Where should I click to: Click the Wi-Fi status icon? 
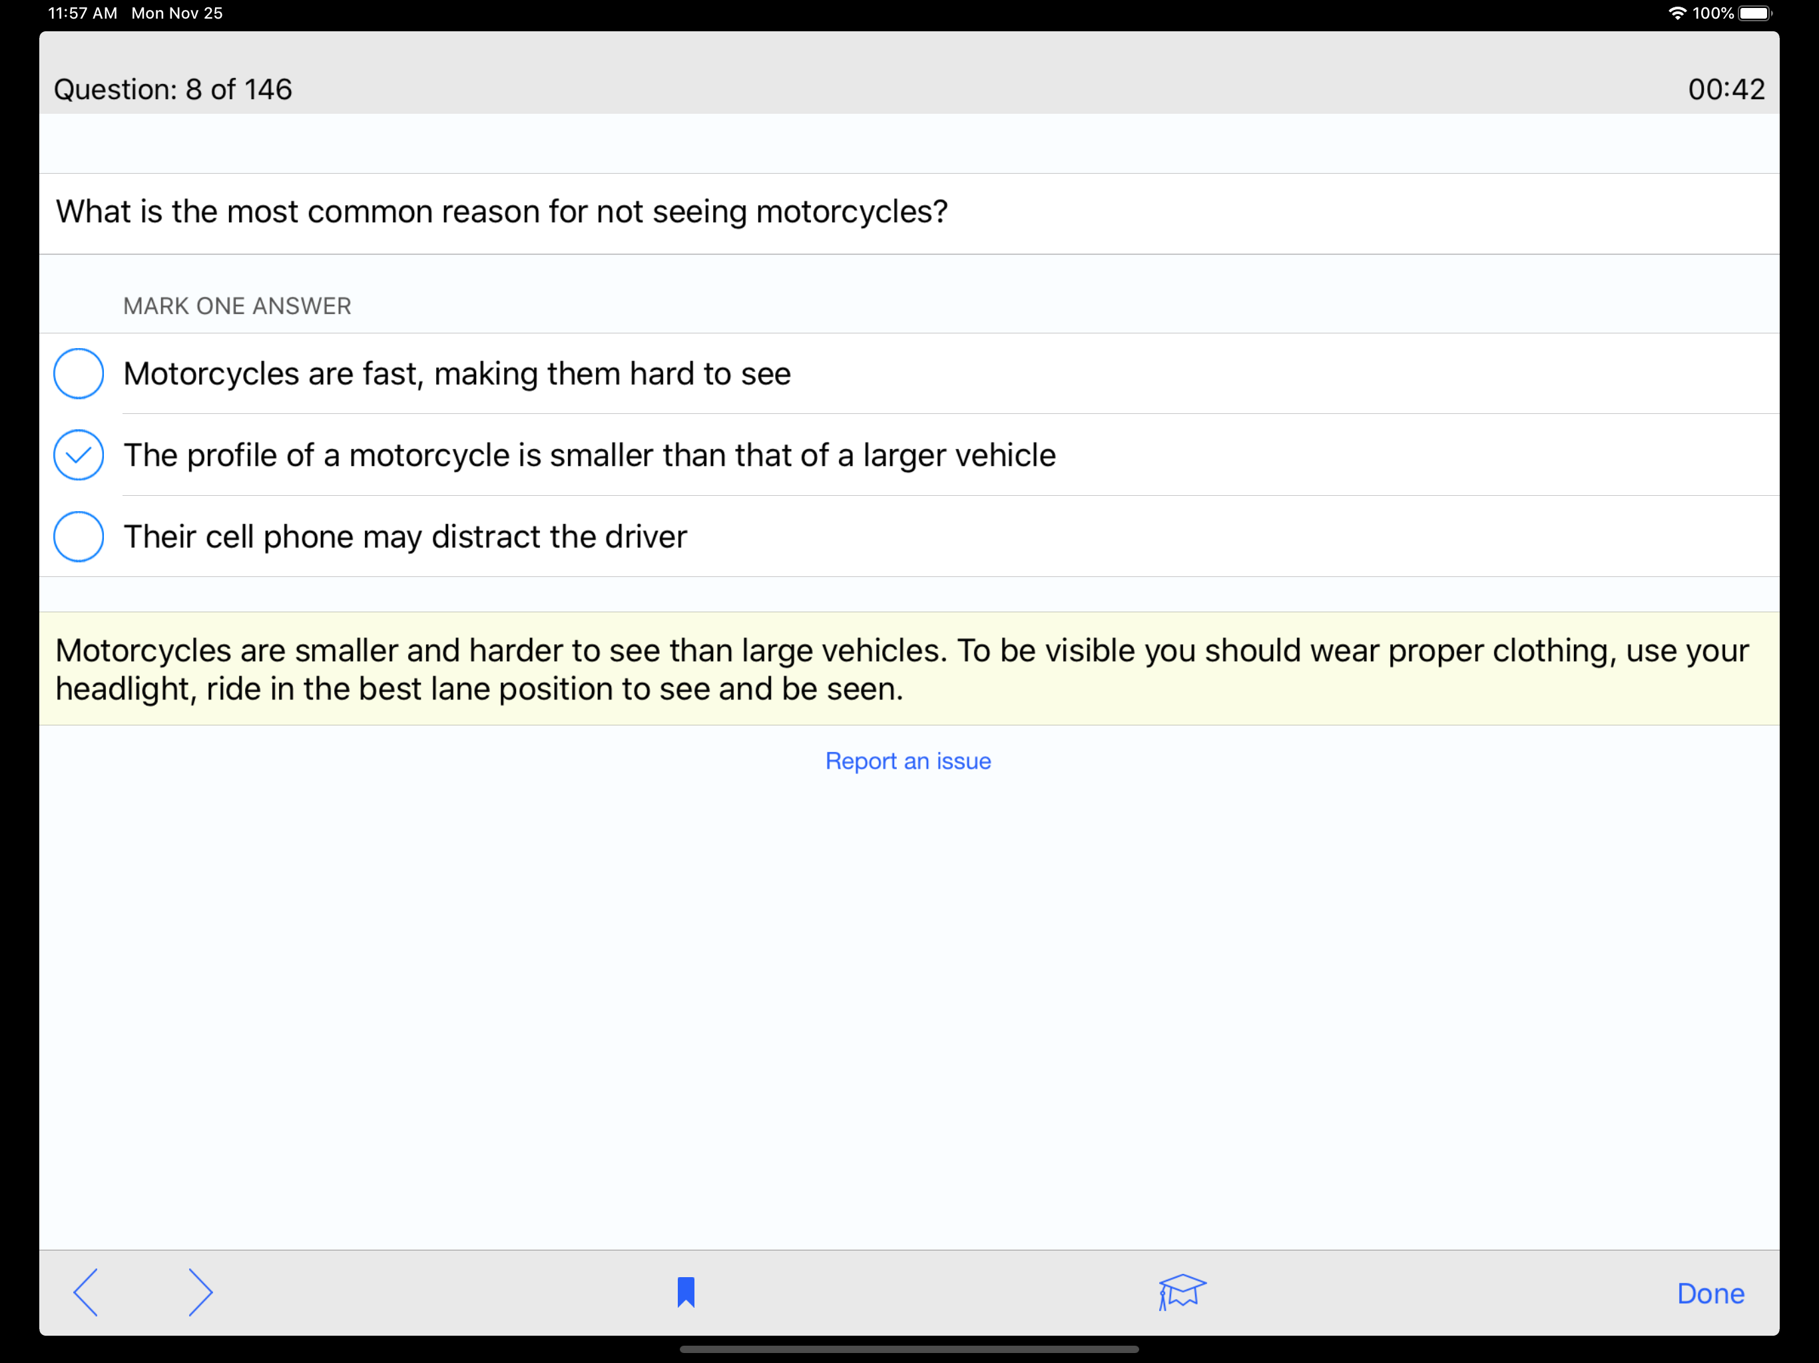pos(1677,13)
